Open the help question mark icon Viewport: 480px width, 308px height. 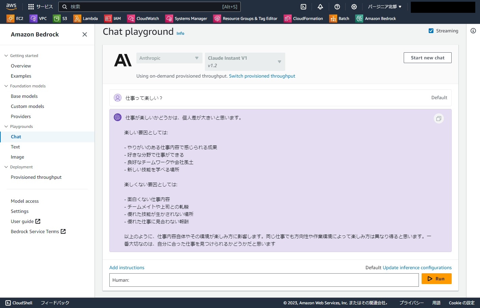click(337, 7)
